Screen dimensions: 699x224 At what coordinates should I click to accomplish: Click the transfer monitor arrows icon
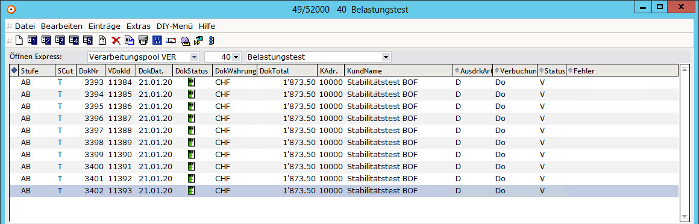click(x=198, y=41)
